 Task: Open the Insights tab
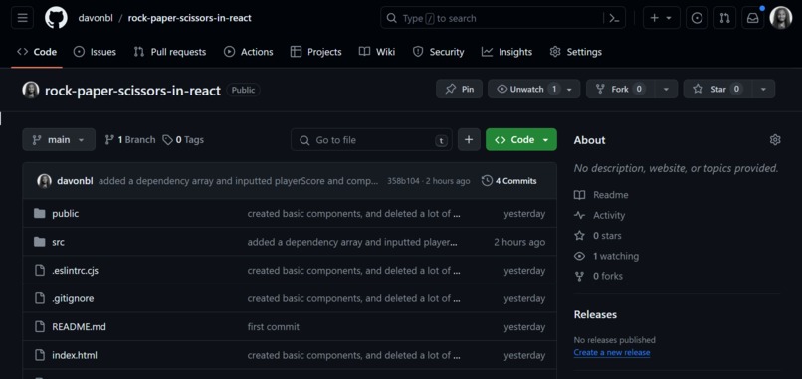coord(506,52)
